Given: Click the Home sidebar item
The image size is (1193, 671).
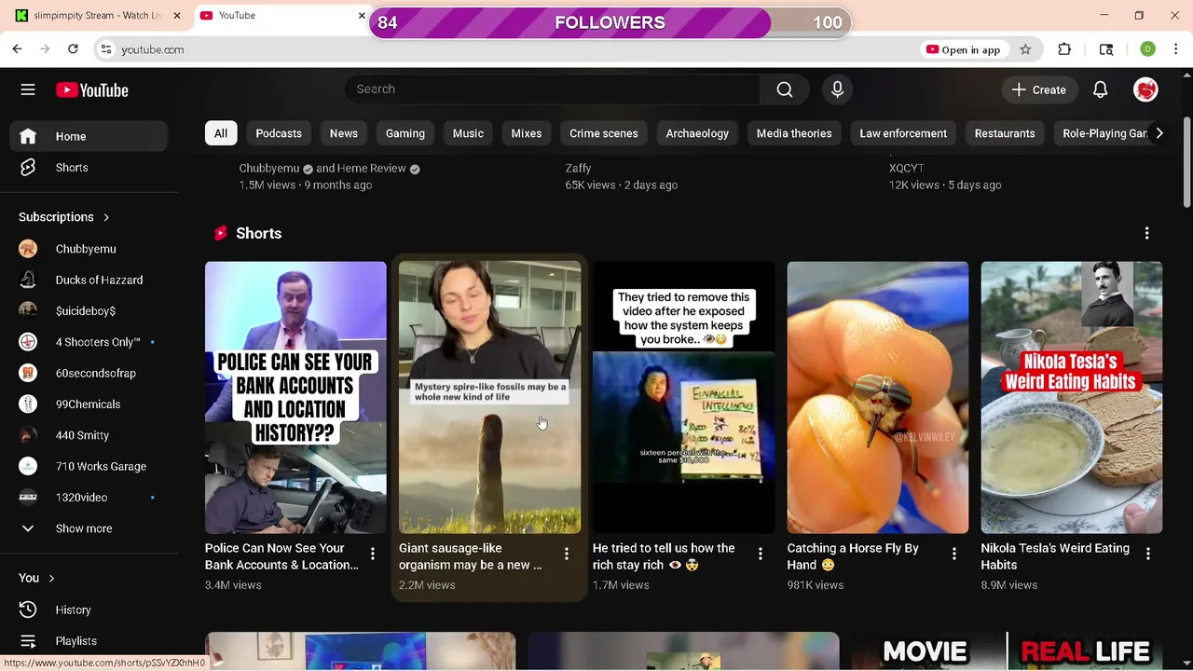Looking at the screenshot, I should coord(89,136).
